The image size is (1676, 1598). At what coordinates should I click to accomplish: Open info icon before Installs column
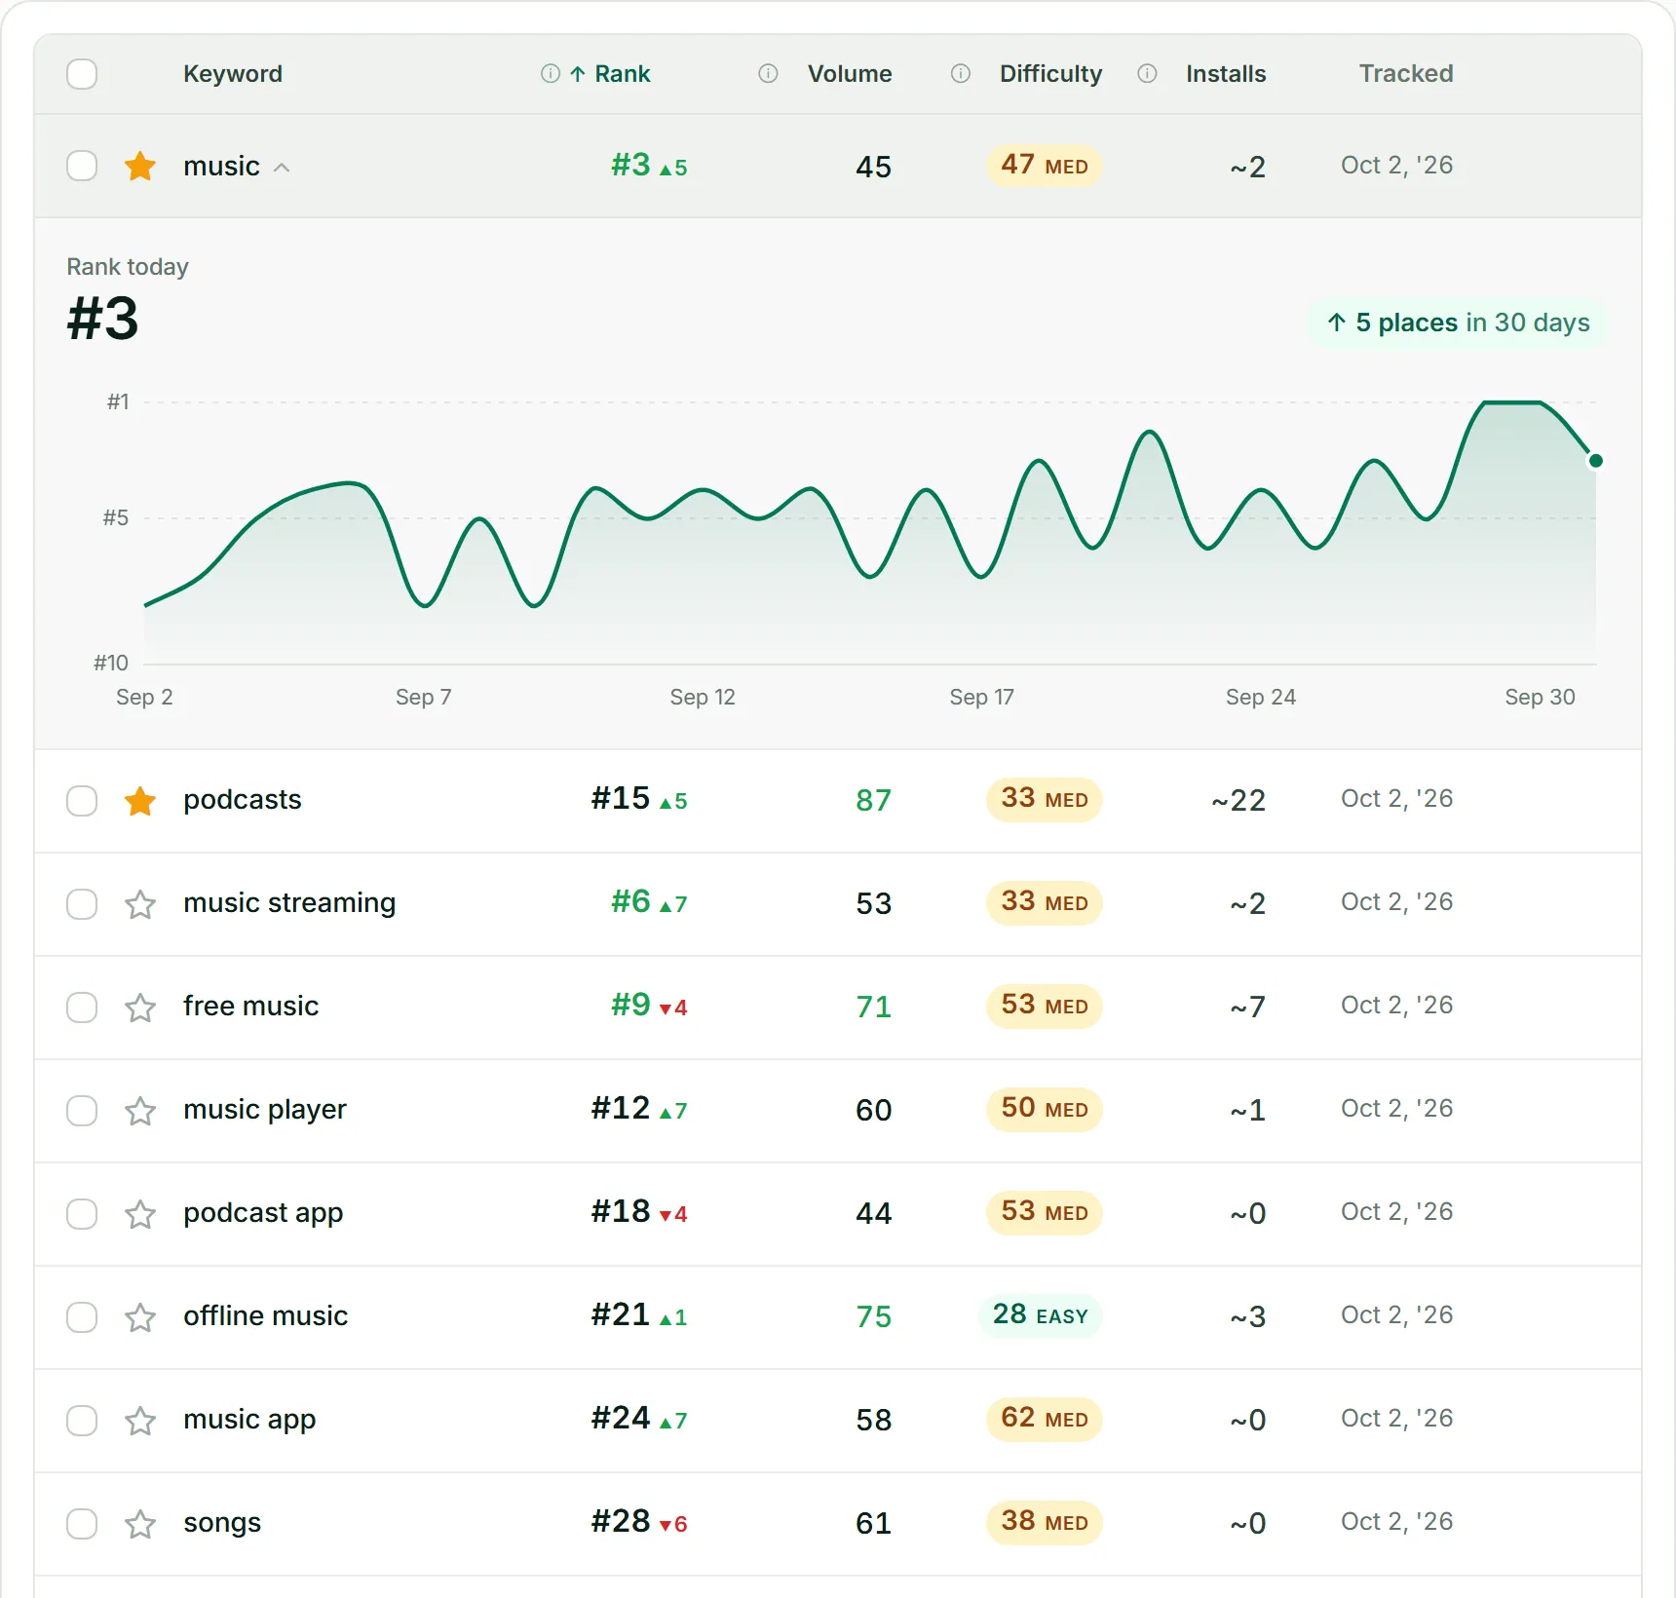(x=1147, y=74)
